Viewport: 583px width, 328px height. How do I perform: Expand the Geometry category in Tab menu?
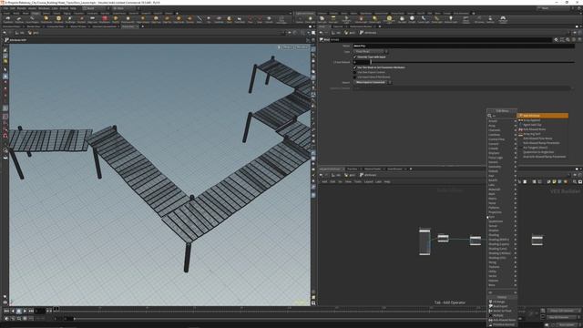502,167
